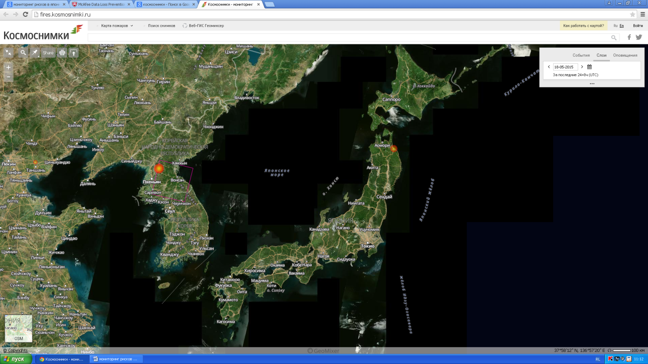Open the calendar date picker icon

590,67
